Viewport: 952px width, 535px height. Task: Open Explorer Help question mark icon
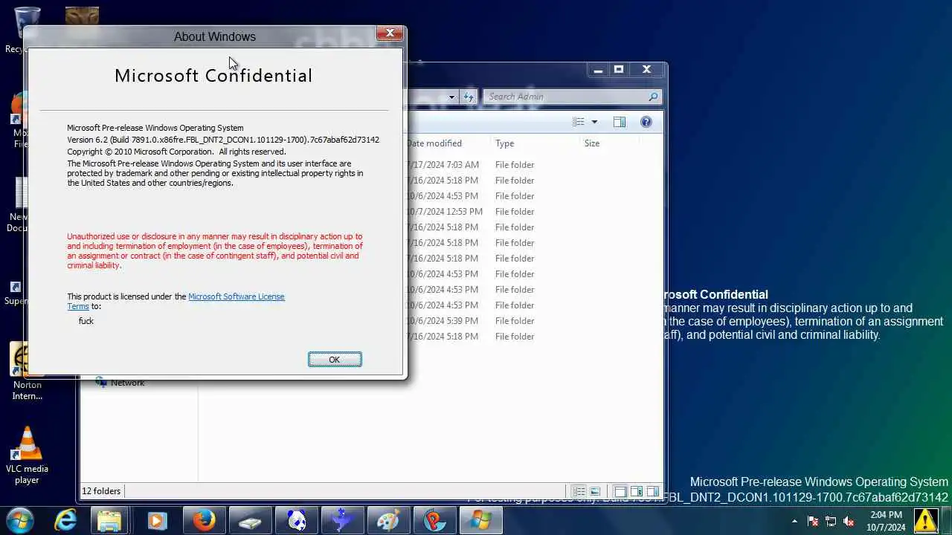pyautogui.click(x=646, y=122)
